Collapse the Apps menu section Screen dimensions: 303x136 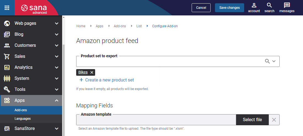coord(57,100)
